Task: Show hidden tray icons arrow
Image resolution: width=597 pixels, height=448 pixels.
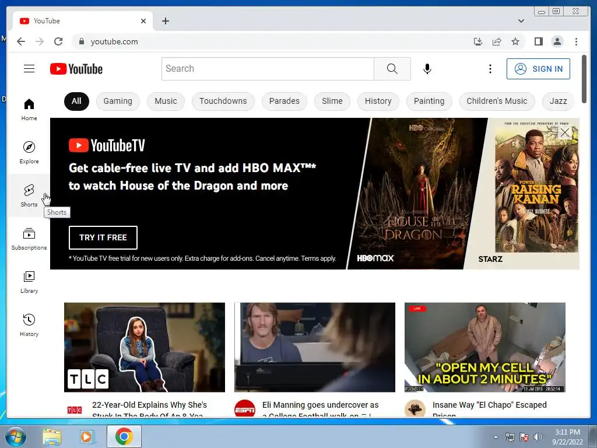Action: tap(496, 437)
